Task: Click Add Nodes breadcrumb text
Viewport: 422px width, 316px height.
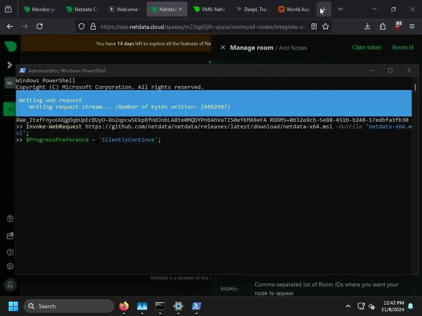Action: click(x=293, y=48)
